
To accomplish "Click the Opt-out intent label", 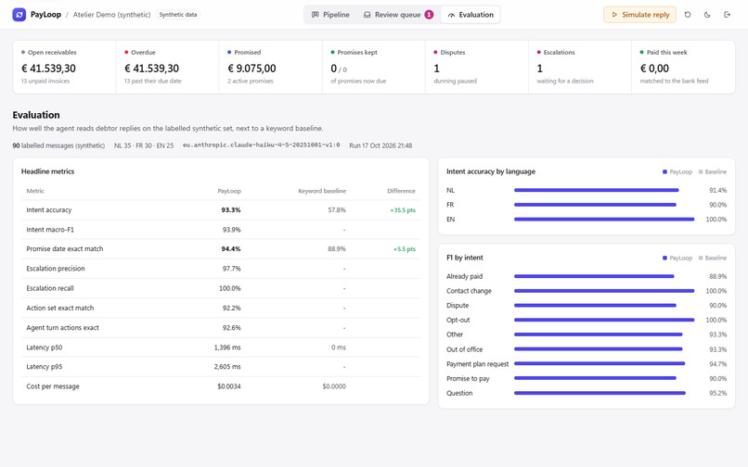I will [458, 321].
